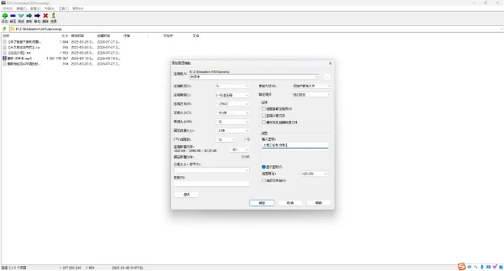The image size is (504, 271).
Task: Open the solid block size dropdown showing 4 GB
Action: coord(232,131)
